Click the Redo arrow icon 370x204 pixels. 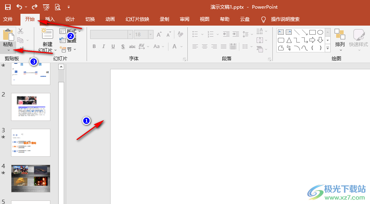click(35, 7)
